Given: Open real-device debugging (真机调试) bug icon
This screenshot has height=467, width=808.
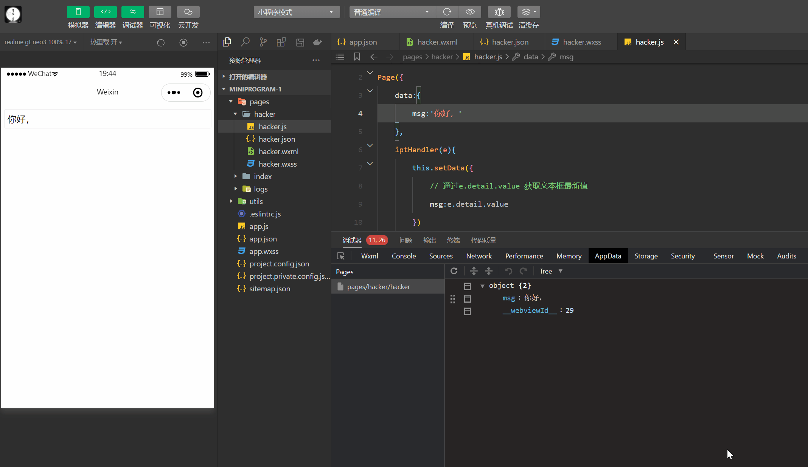Looking at the screenshot, I should pyautogui.click(x=499, y=12).
